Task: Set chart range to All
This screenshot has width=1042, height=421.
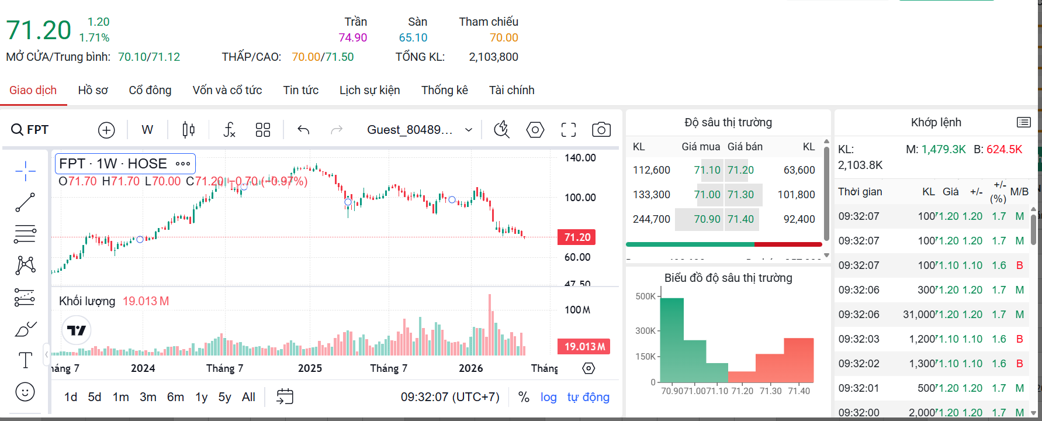Action: click(248, 397)
